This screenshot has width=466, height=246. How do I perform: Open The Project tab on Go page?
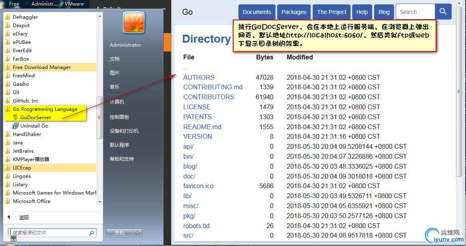pyautogui.click(x=332, y=12)
